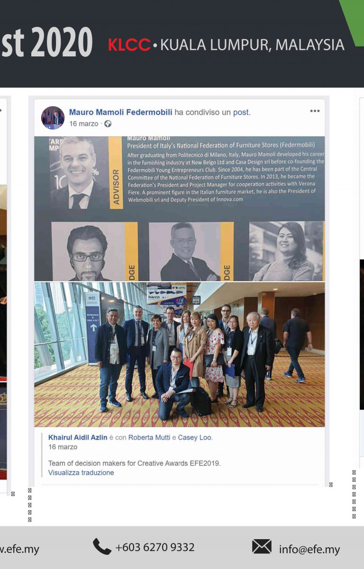Click Mauro Mamoli's profile picture avatar
This screenshot has height=569, width=364.
coord(53,118)
